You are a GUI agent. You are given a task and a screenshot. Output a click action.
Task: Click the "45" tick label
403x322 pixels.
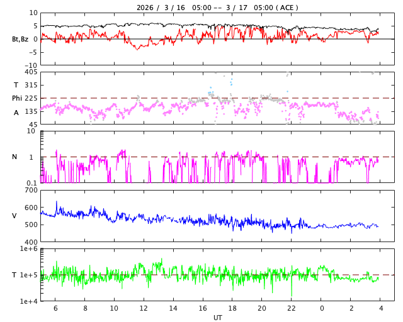[32, 125]
